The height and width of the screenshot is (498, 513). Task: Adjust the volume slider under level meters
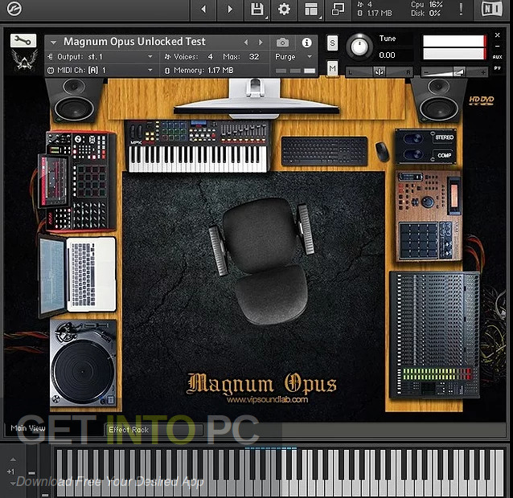[454, 72]
